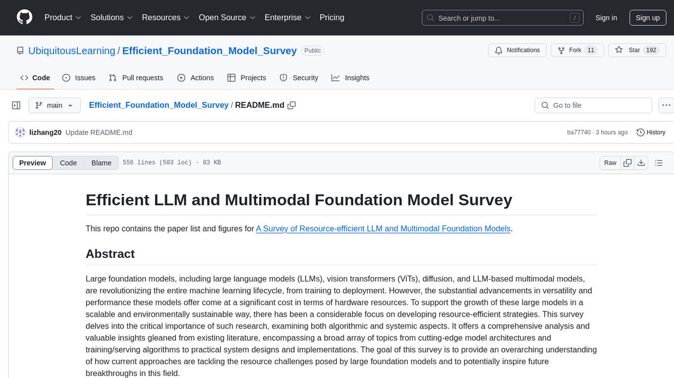Open the lizhang20 author link
The width and height of the screenshot is (674, 378).
click(x=45, y=133)
